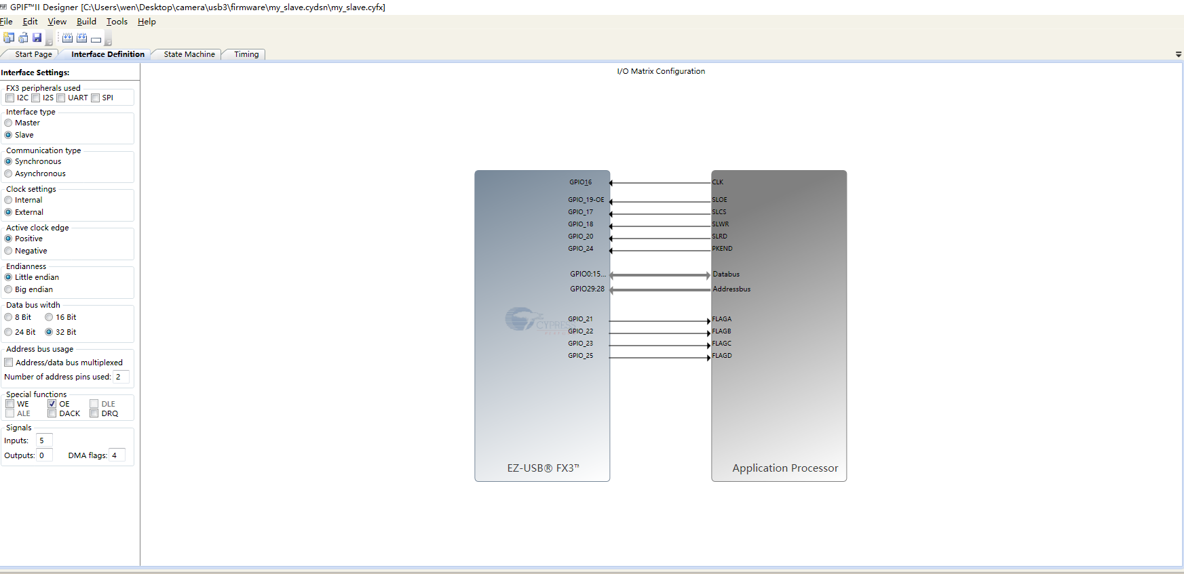Click the FLAGD signal label
Screen dimensions: 1184x574
(722, 356)
